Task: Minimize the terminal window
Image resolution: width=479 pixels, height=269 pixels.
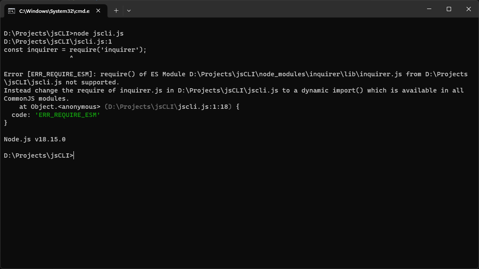Action: point(428,9)
